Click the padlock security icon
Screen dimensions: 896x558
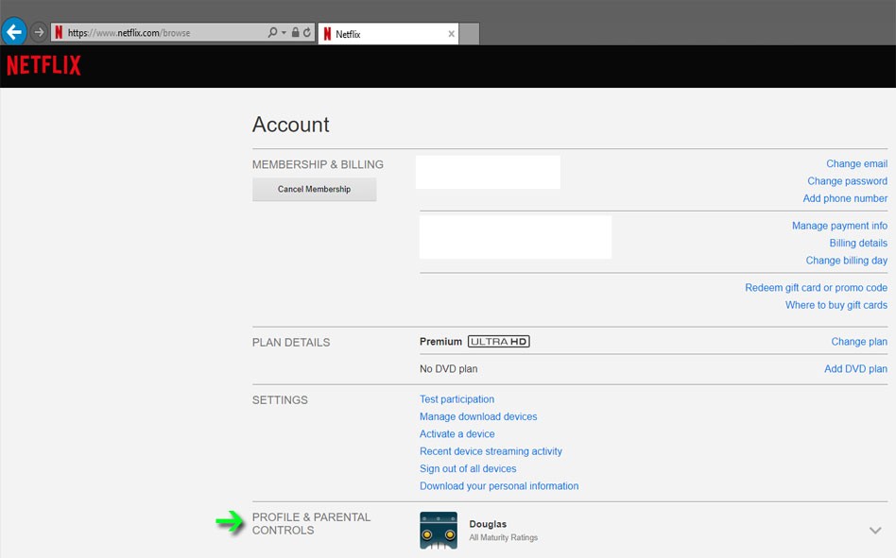coord(295,33)
